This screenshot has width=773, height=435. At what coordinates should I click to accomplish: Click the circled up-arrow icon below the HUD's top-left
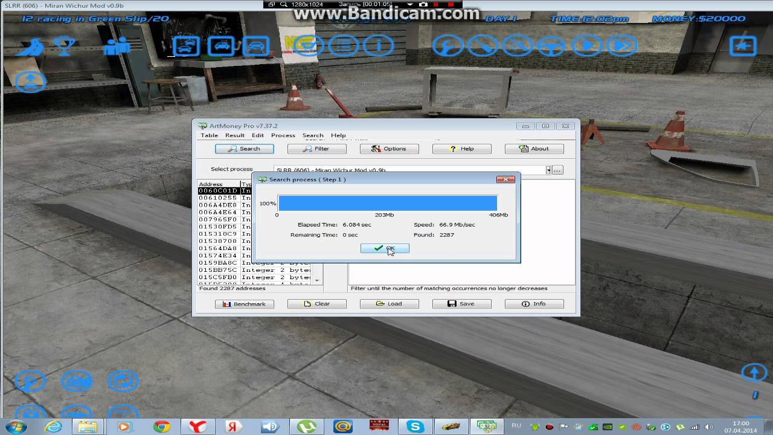(30, 81)
